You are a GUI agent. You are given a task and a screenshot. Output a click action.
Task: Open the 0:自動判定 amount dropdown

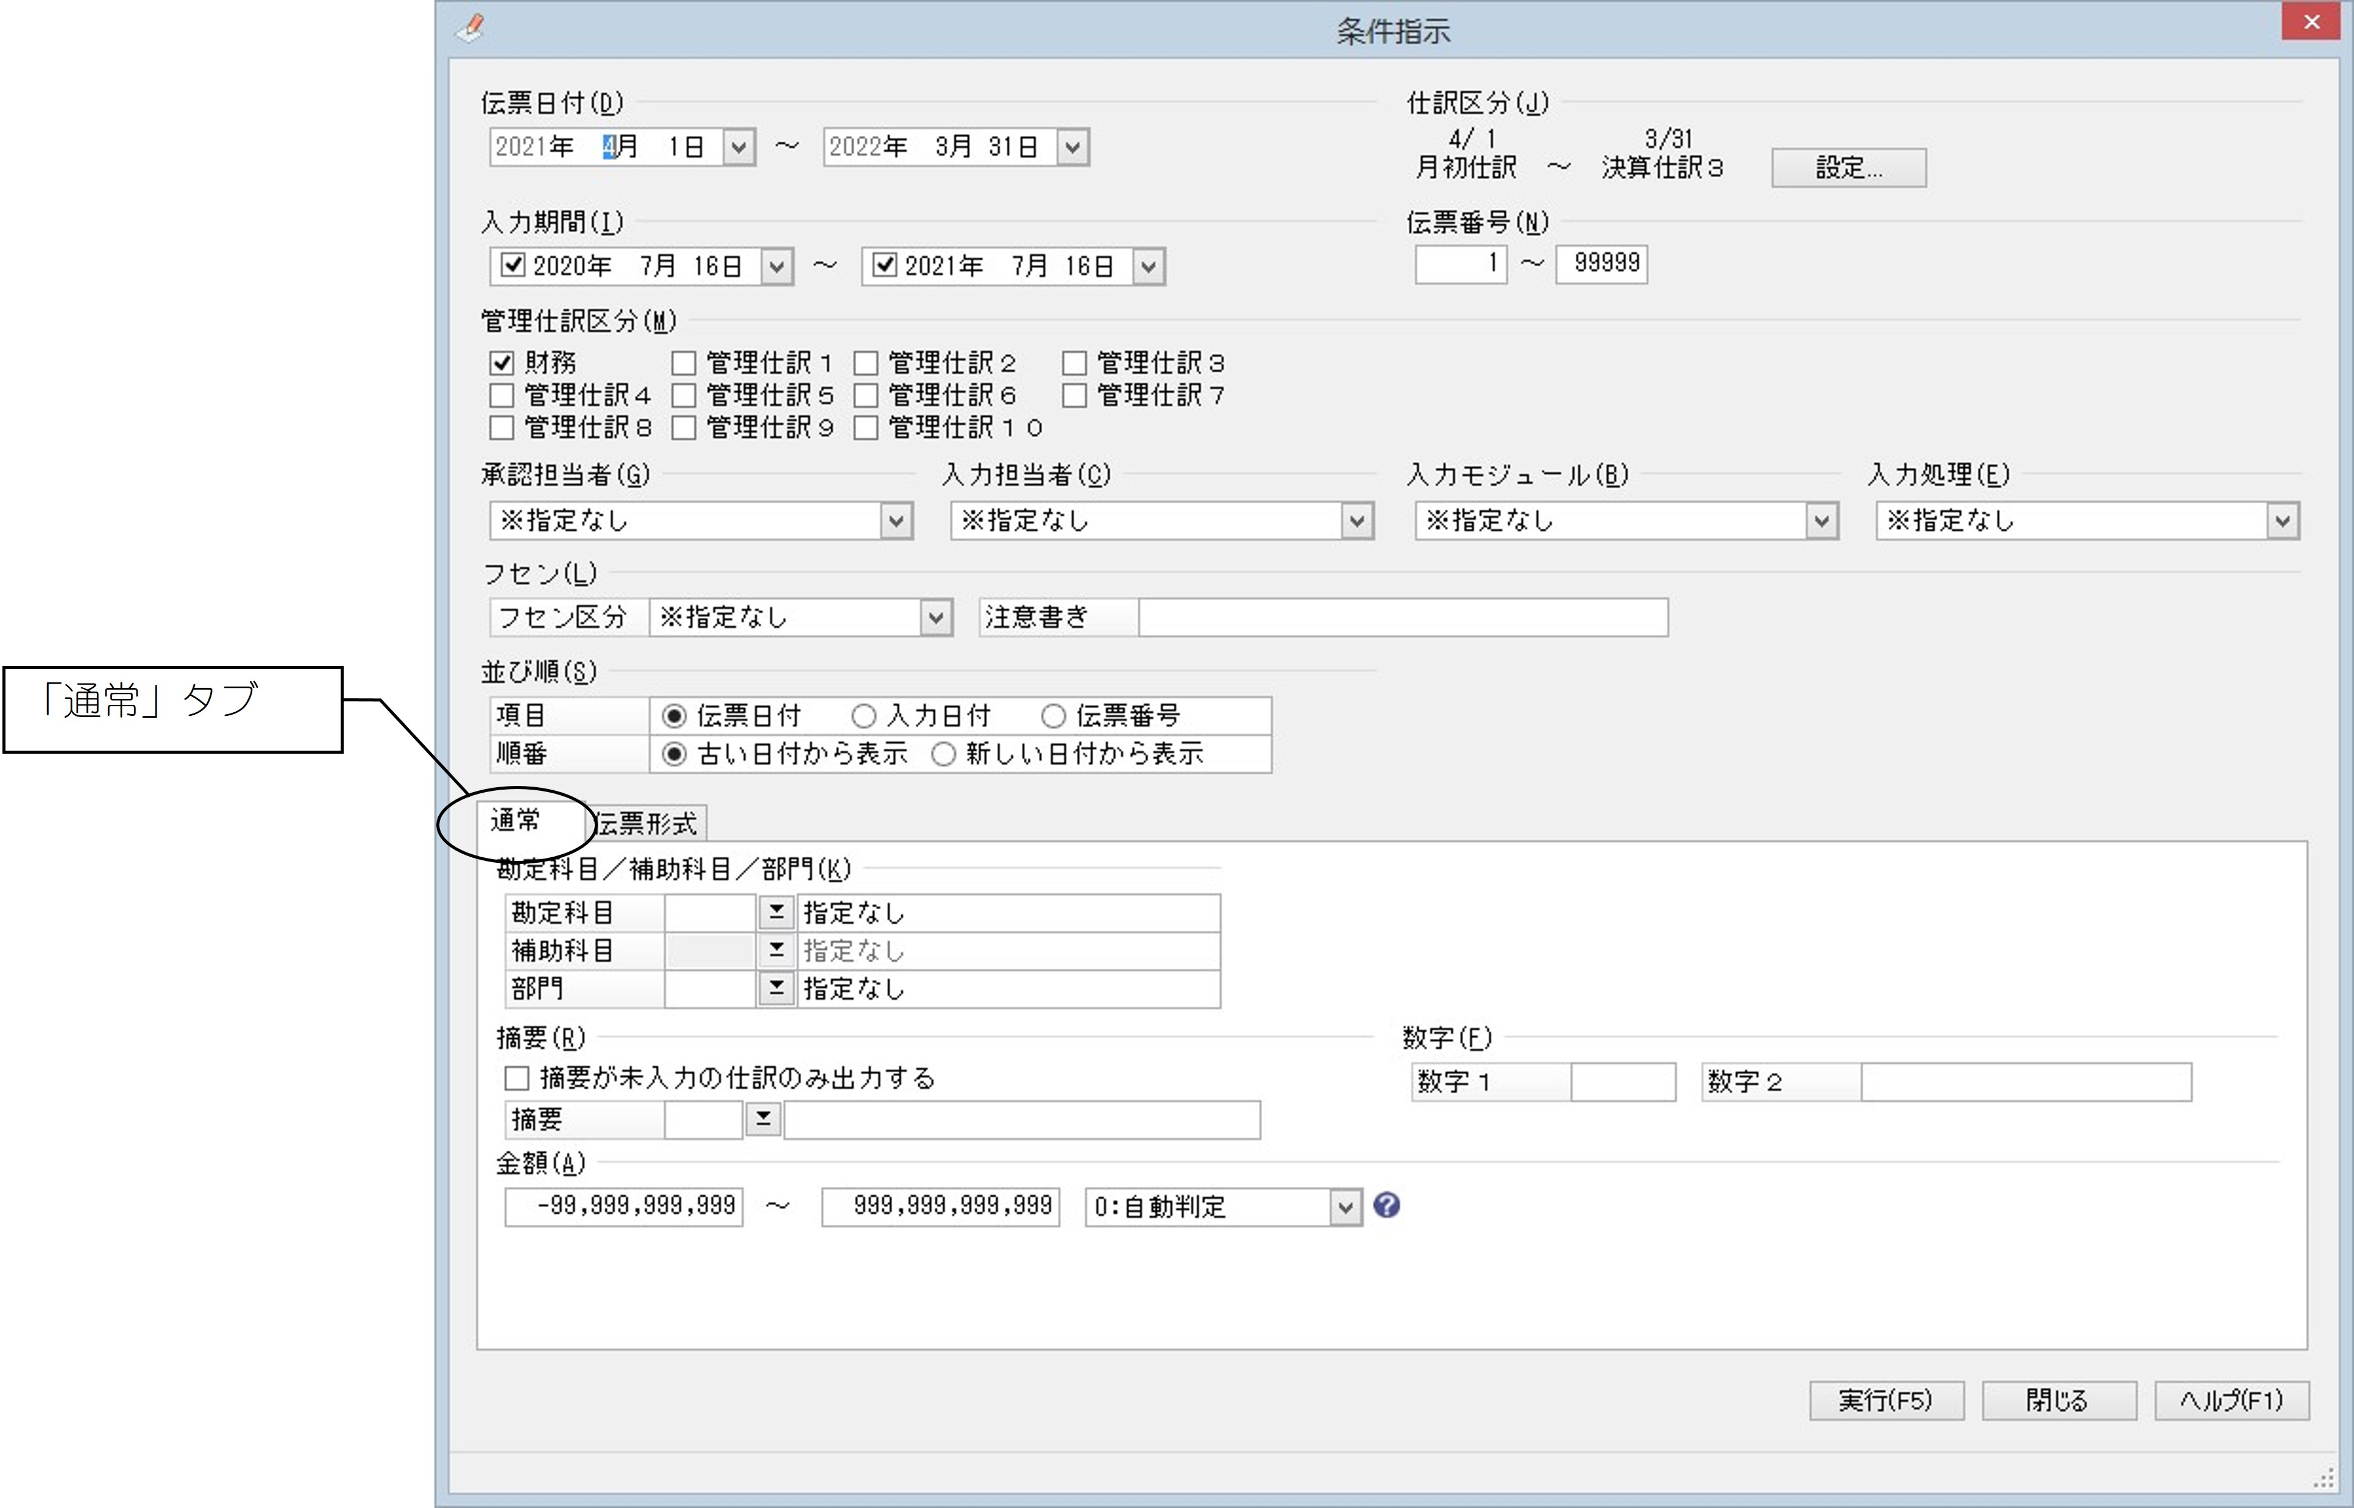[1345, 1208]
